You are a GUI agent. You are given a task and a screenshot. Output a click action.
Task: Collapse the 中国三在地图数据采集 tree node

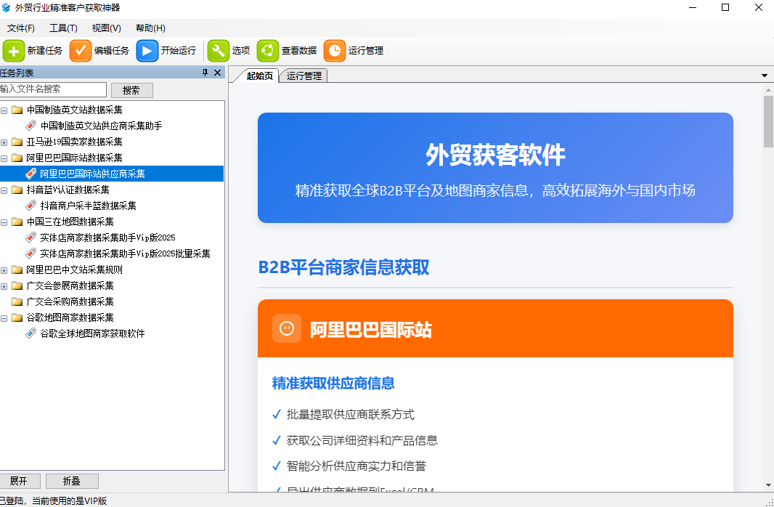[x=6, y=221]
